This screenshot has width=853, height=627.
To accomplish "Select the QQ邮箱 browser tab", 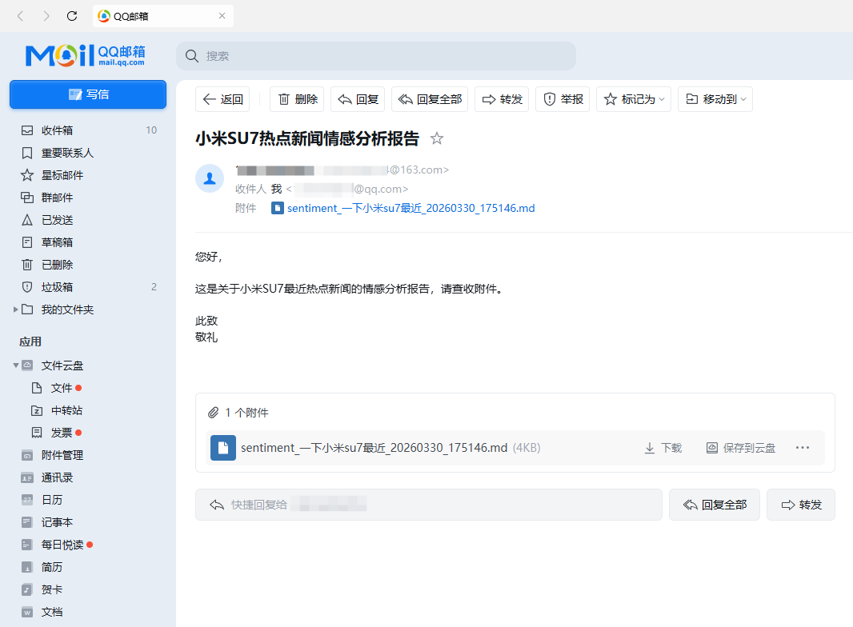I will coord(163,16).
